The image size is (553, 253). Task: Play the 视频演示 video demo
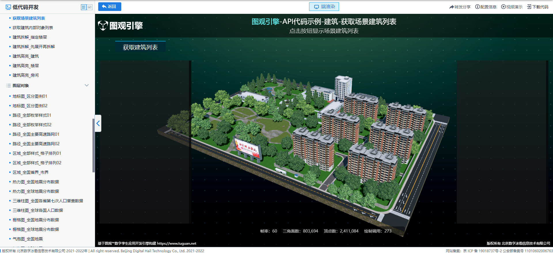pyautogui.click(x=512, y=7)
